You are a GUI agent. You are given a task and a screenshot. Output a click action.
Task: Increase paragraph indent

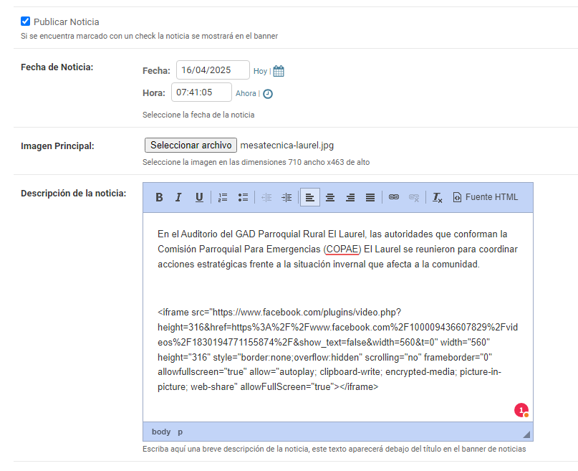pos(286,197)
